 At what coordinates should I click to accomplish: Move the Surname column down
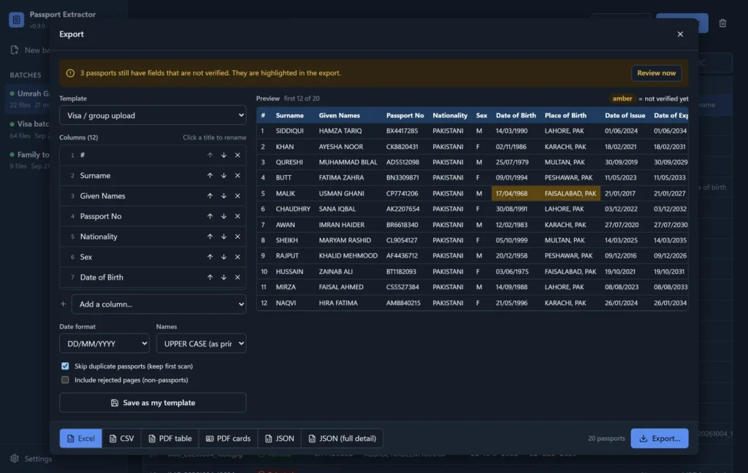tap(224, 175)
